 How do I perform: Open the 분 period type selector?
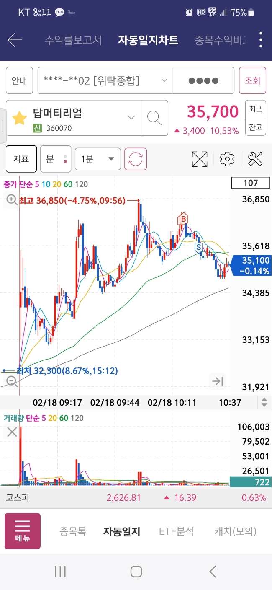(56, 159)
